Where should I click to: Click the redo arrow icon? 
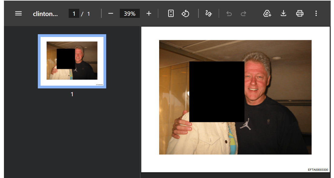click(243, 14)
